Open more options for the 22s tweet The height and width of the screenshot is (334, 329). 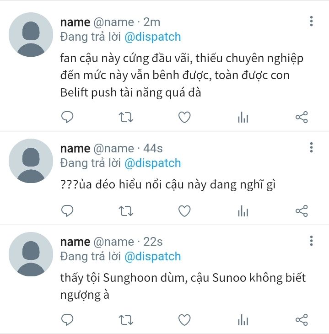click(311, 241)
